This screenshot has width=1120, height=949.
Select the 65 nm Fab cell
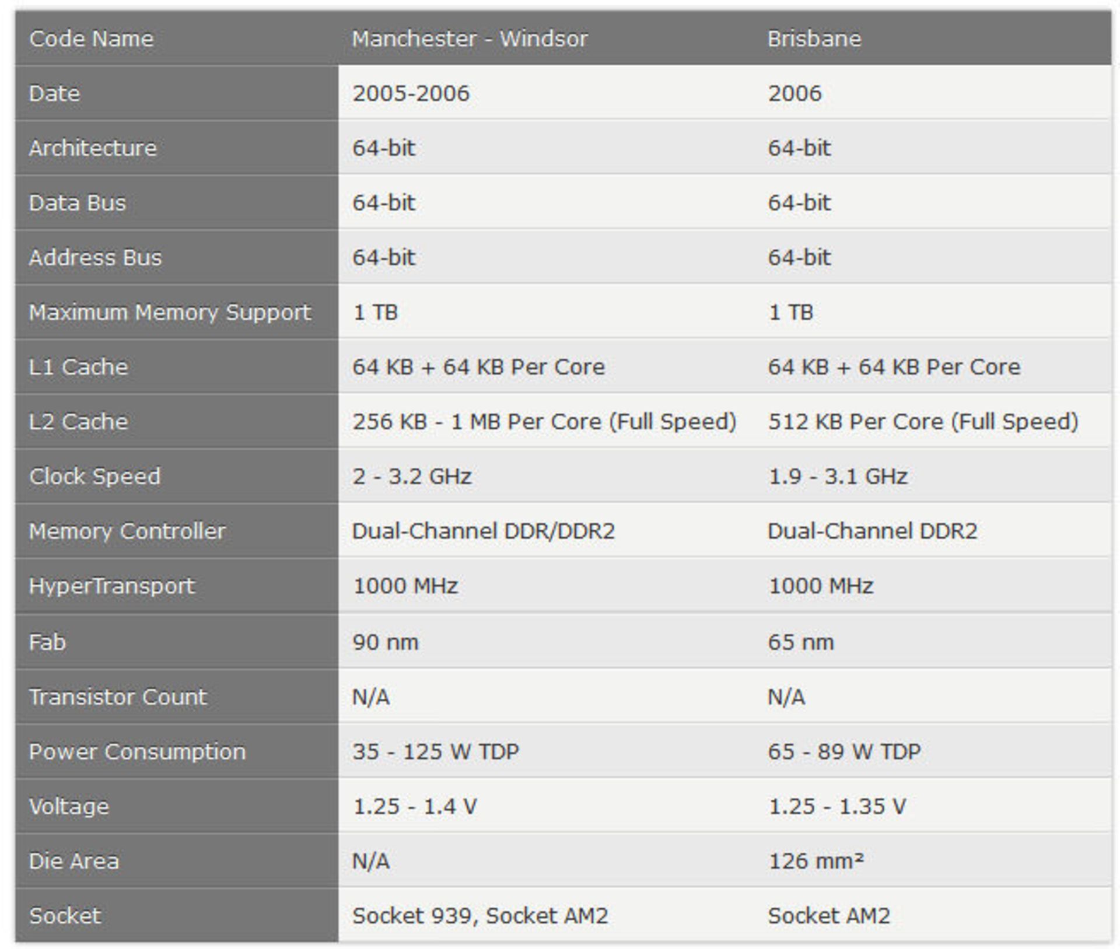coord(801,642)
